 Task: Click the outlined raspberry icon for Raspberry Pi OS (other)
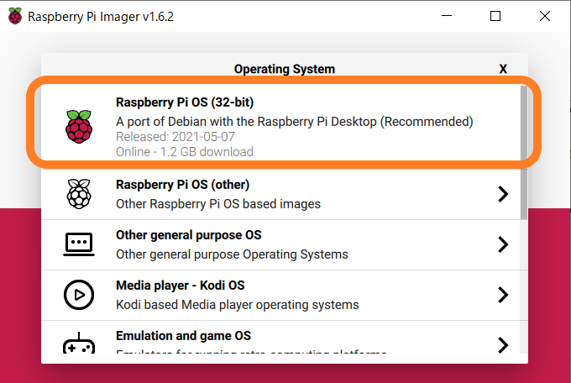tap(78, 194)
